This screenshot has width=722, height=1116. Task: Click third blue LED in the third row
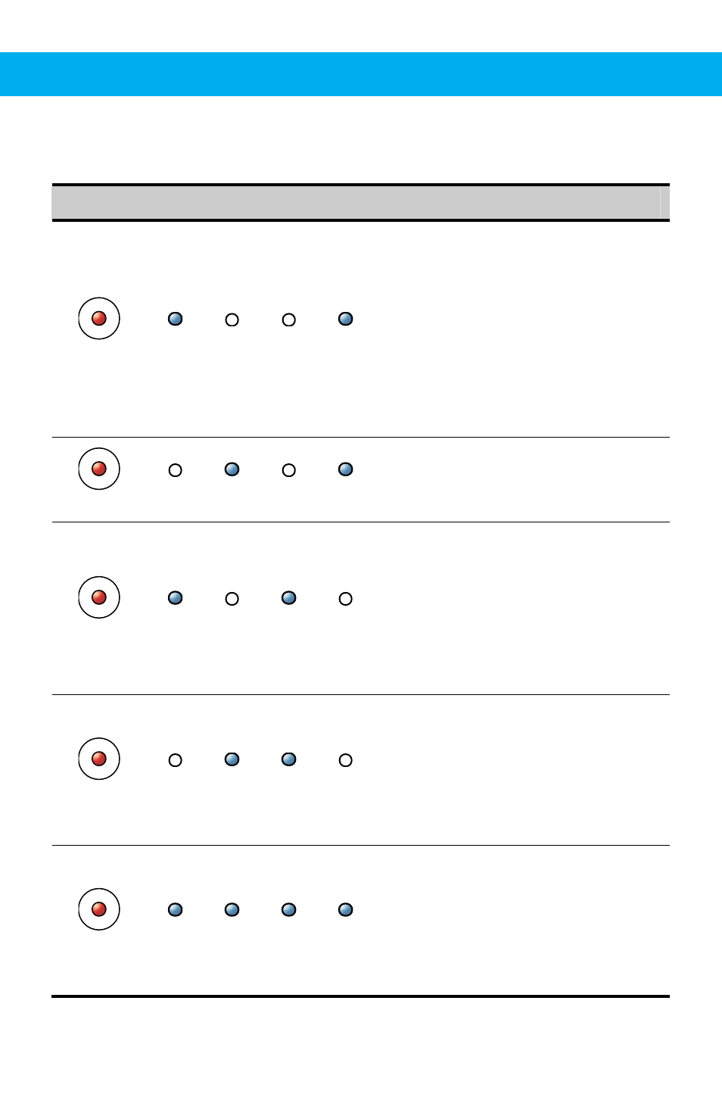tap(289, 598)
